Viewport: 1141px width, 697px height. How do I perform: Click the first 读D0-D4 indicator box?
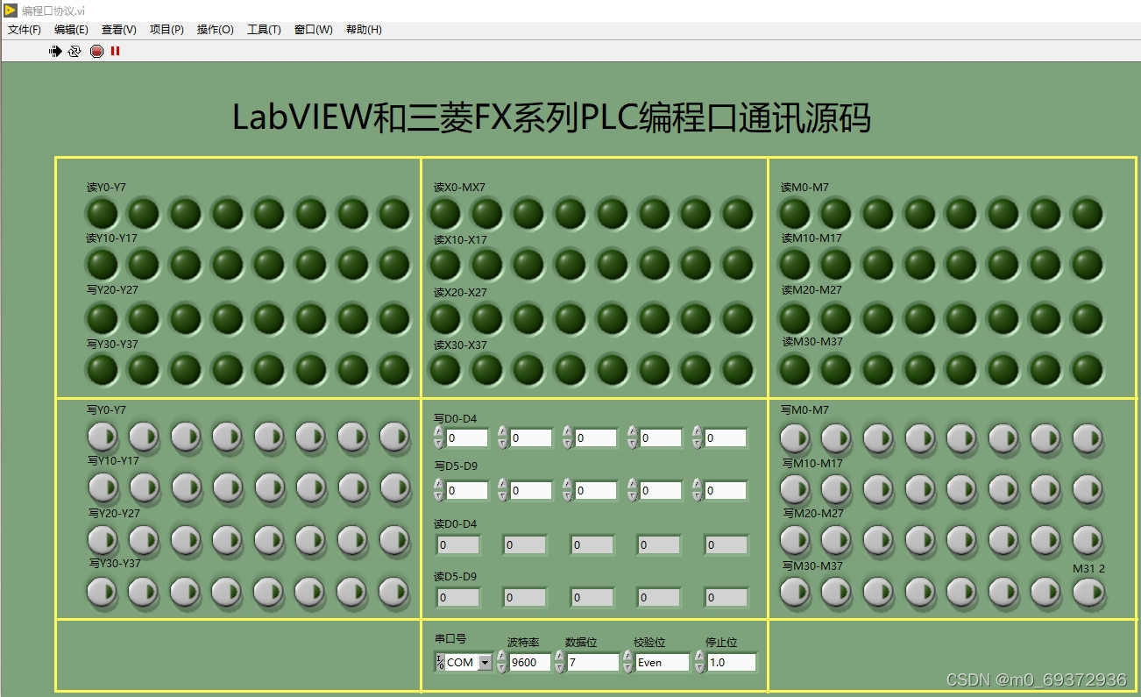(458, 544)
